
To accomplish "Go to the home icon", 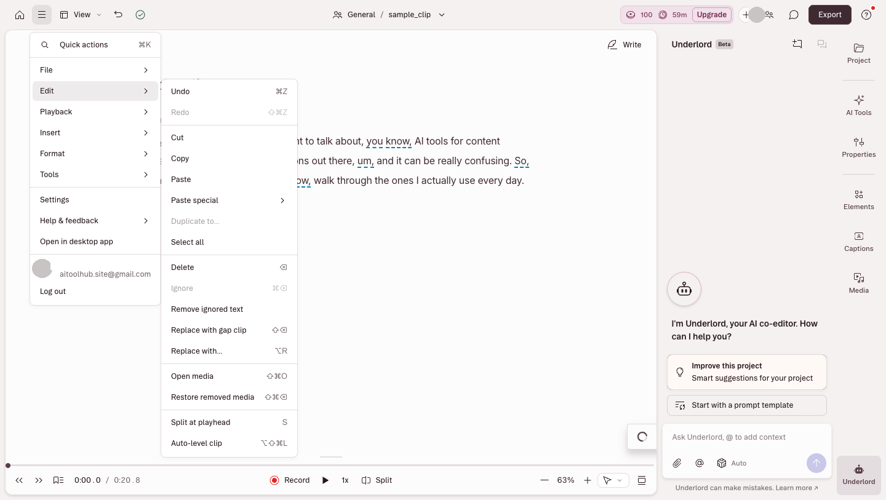I will (20, 15).
